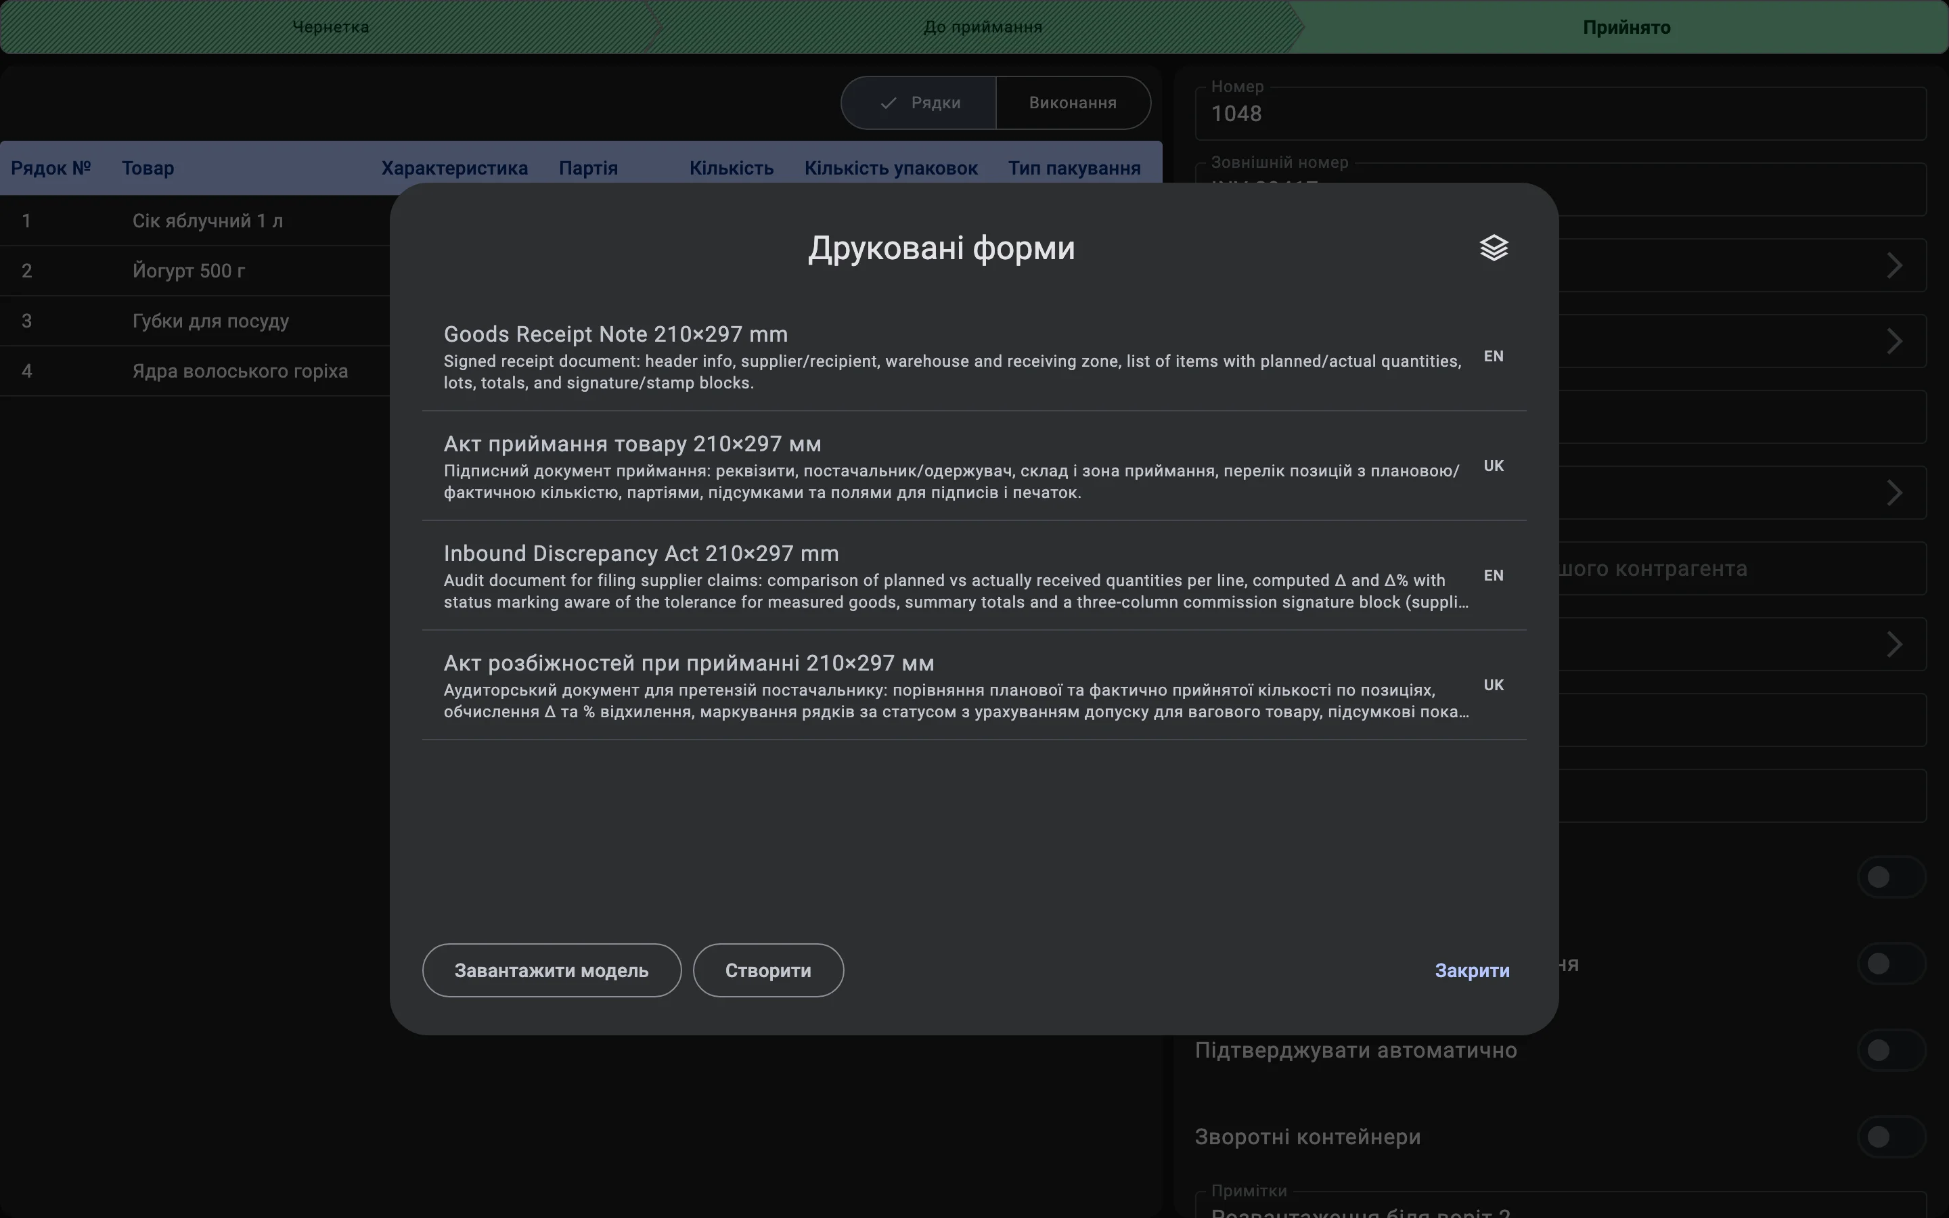1949x1218 pixels.
Task: Select Акт приймання товару 210×297 мм form
Action: coord(974,466)
